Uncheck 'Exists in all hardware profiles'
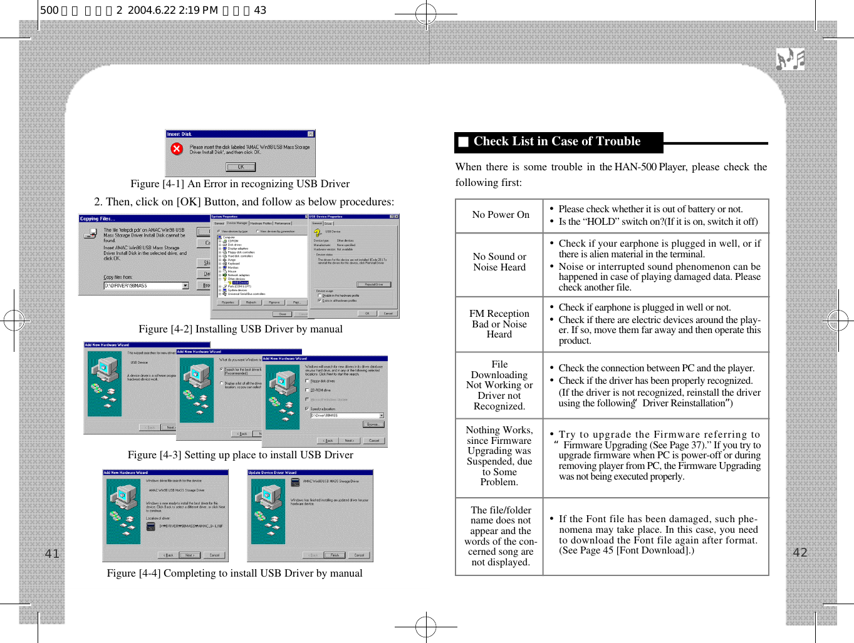Image resolution: width=854 pixels, height=643 pixels. pos(320,301)
